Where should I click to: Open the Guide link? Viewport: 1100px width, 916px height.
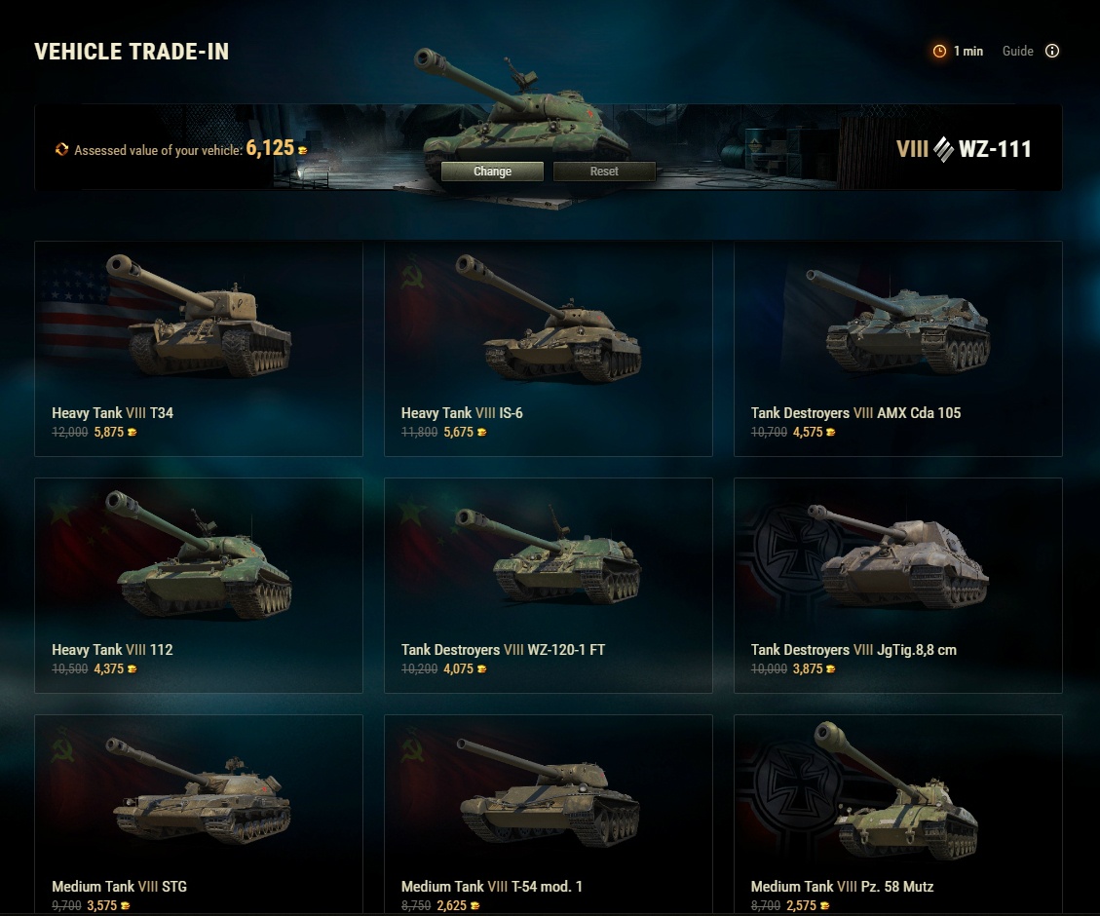point(1017,51)
